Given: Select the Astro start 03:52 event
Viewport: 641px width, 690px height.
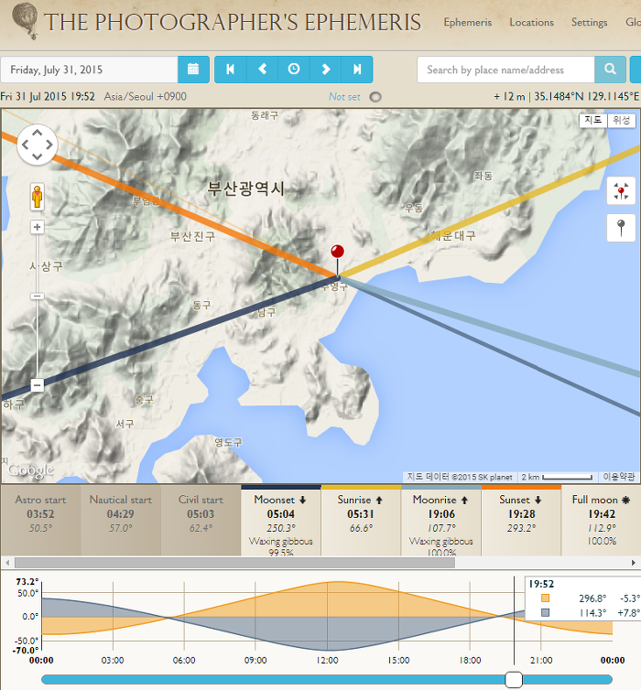Looking at the screenshot, I should (40, 520).
